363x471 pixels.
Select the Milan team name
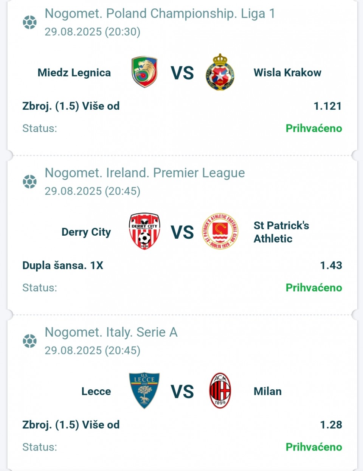click(x=268, y=391)
